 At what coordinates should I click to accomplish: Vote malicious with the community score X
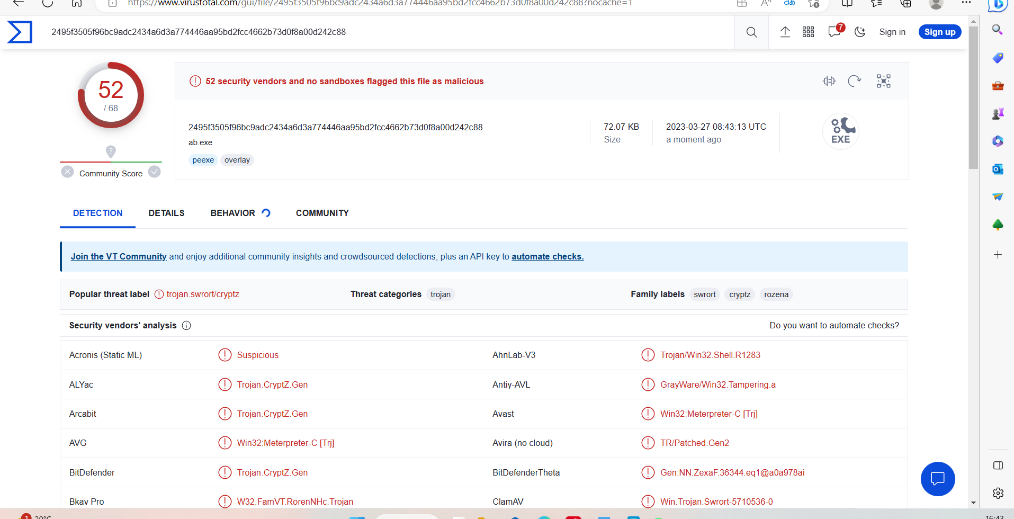(67, 172)
